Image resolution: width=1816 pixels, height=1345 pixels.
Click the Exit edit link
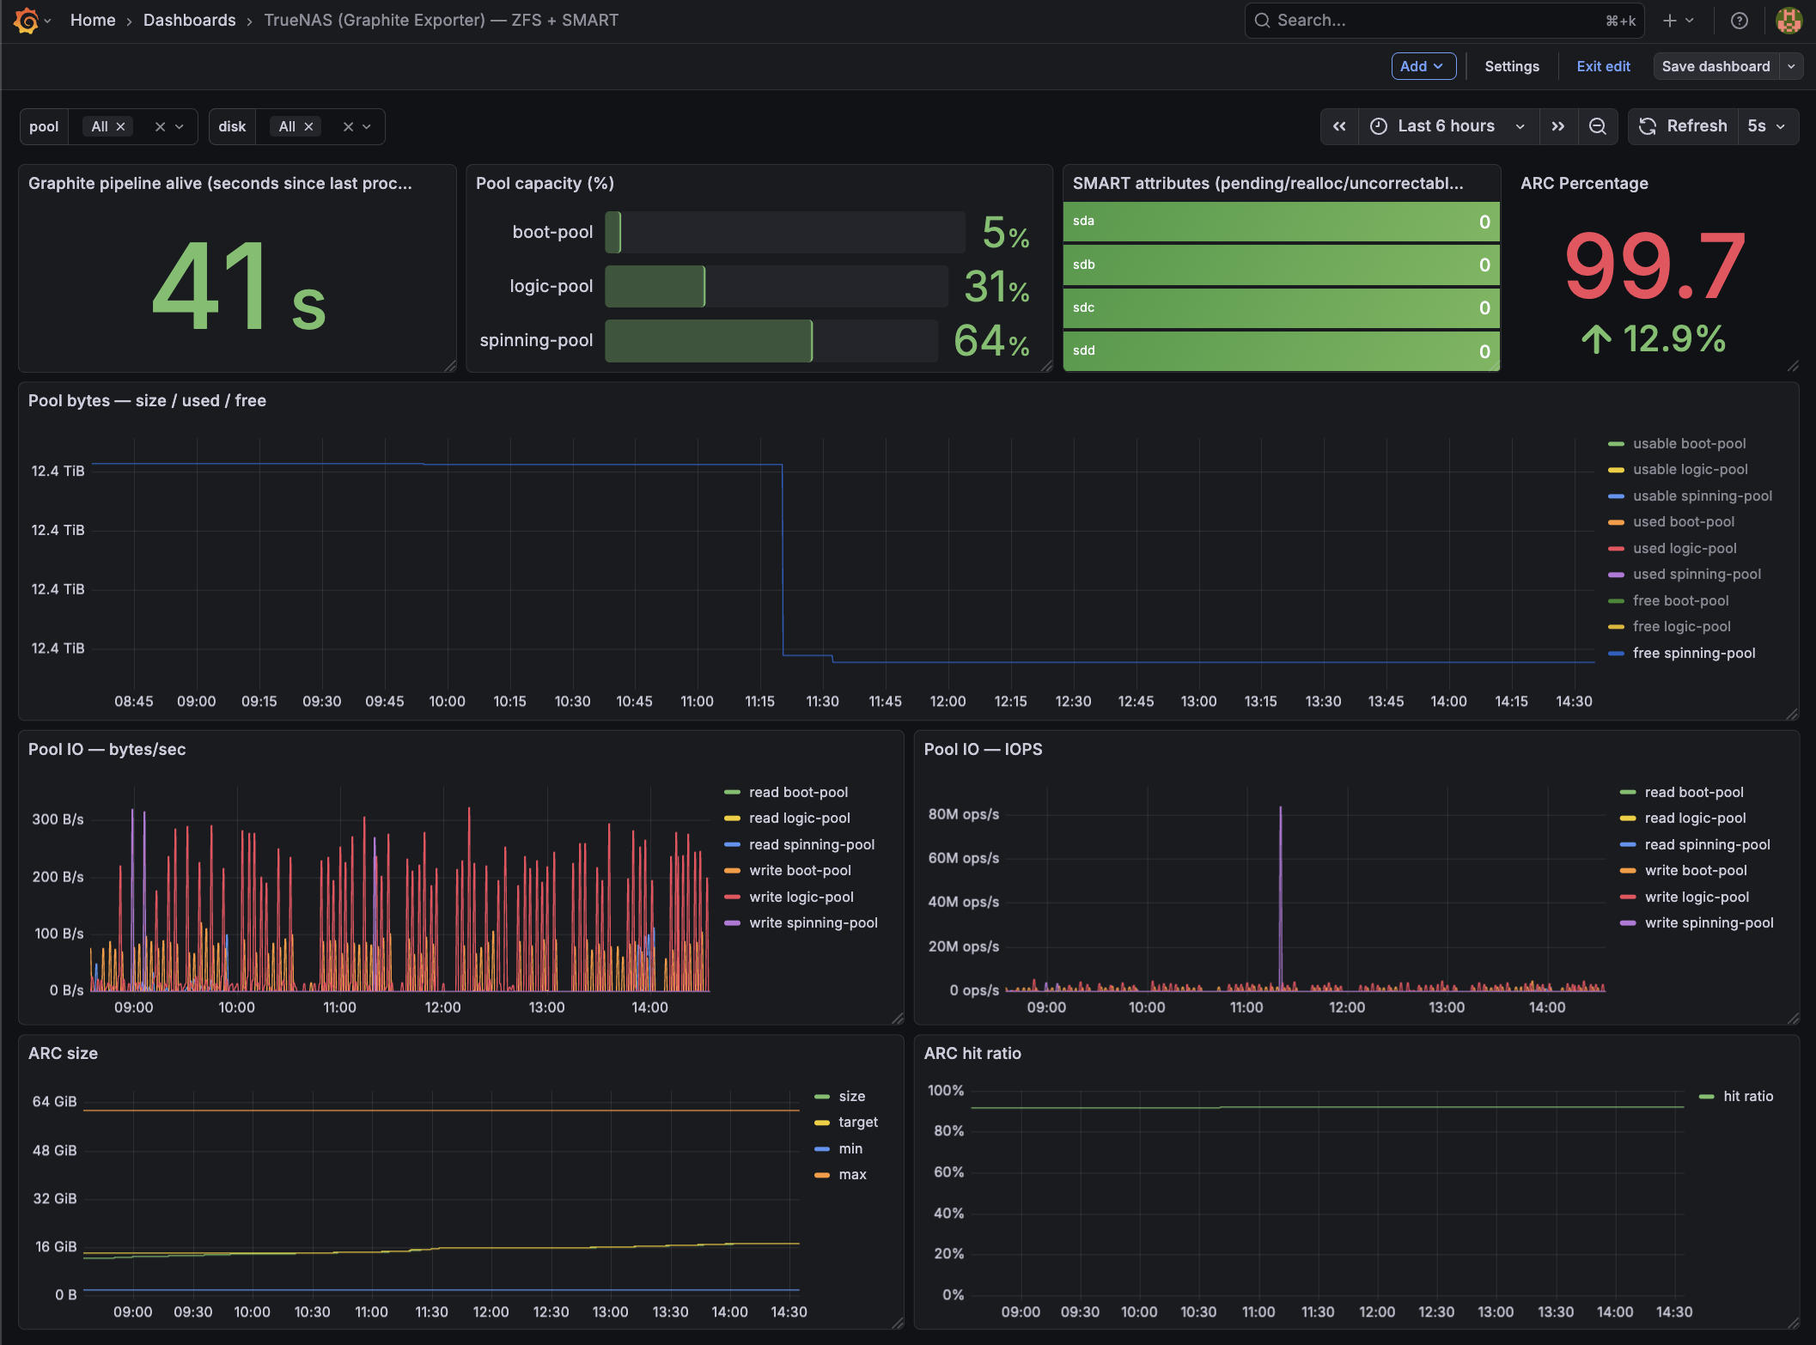(1603, 66)
